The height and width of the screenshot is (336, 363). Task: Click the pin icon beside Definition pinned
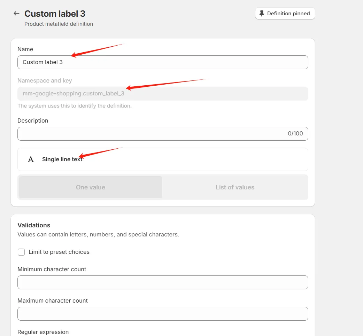click(262, 14)
